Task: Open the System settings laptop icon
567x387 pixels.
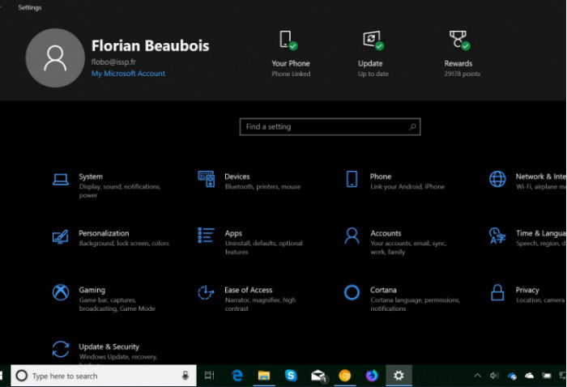Action: 61,179
